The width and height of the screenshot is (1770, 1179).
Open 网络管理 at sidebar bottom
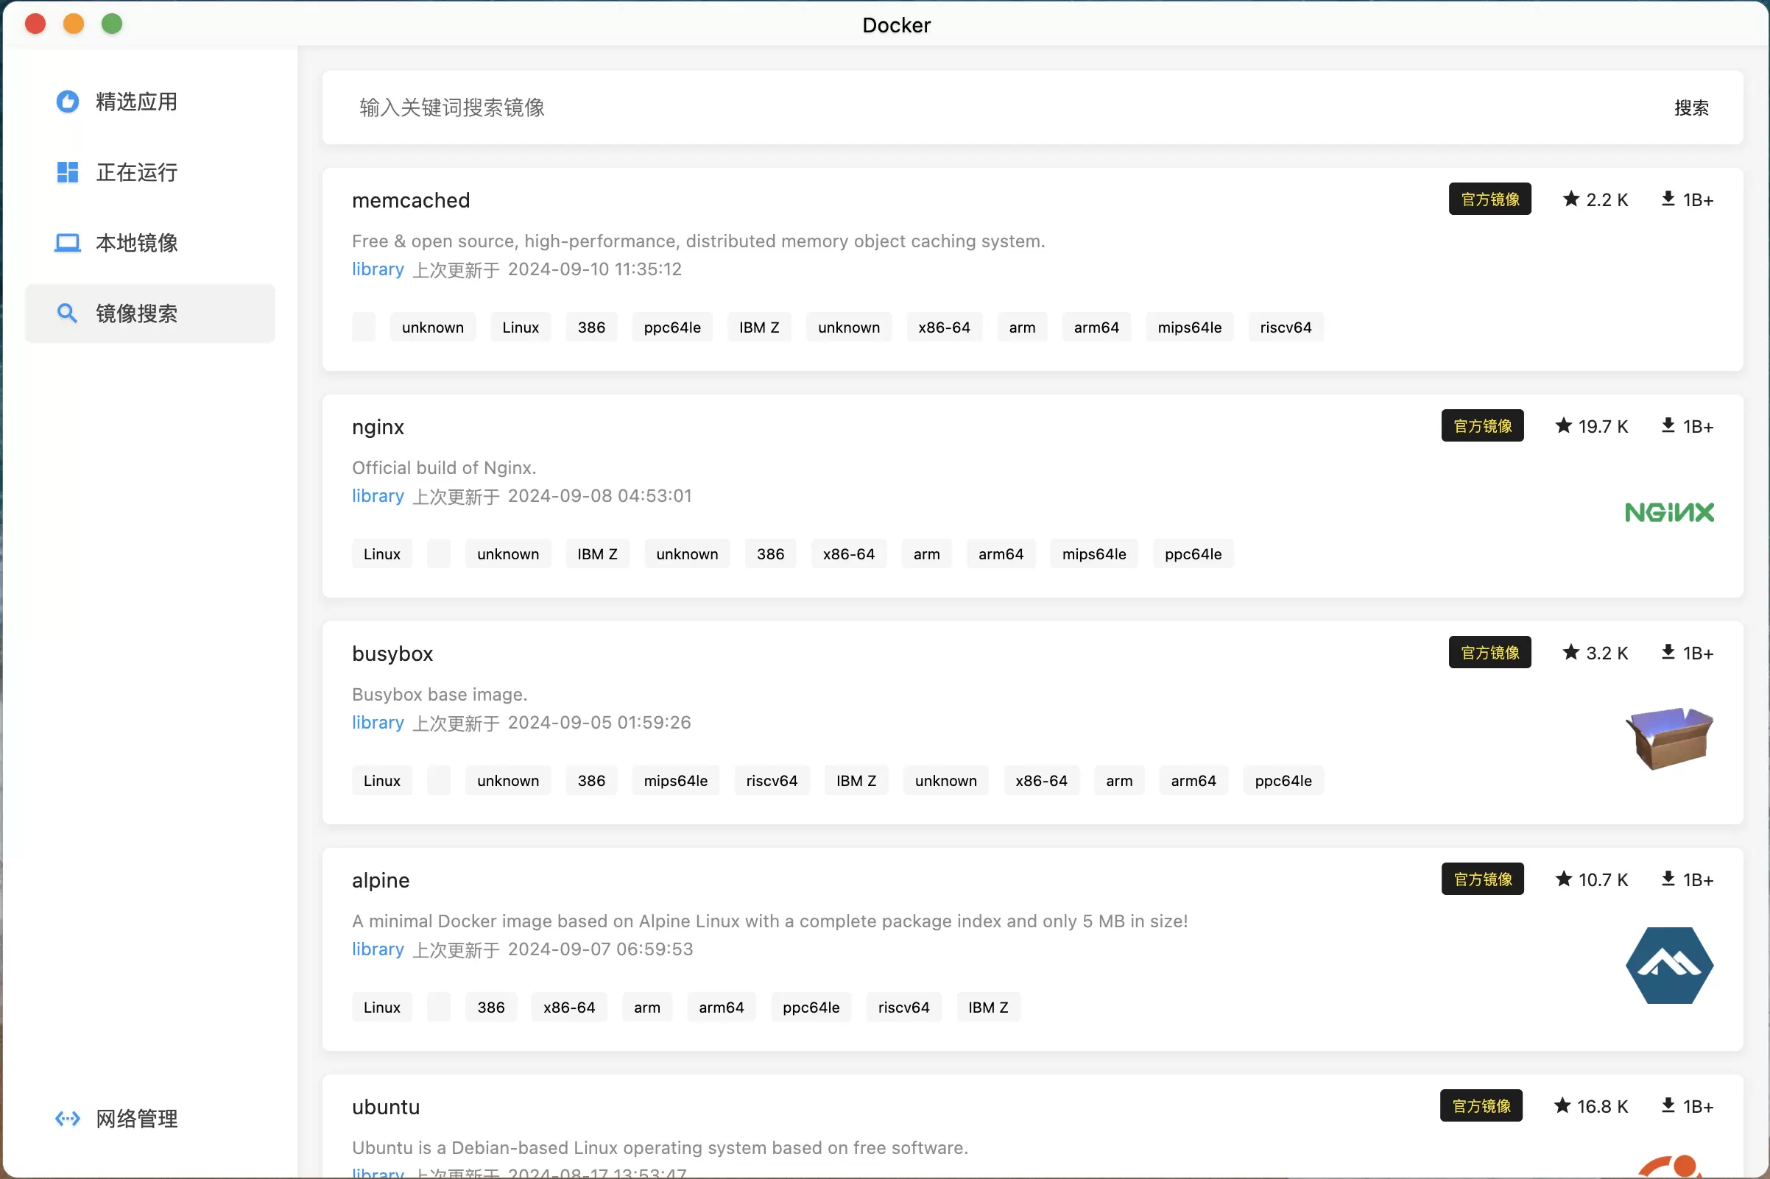click(x=149, y=1118)
